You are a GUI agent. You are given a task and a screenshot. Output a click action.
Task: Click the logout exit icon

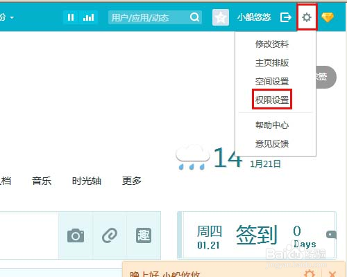285,17
